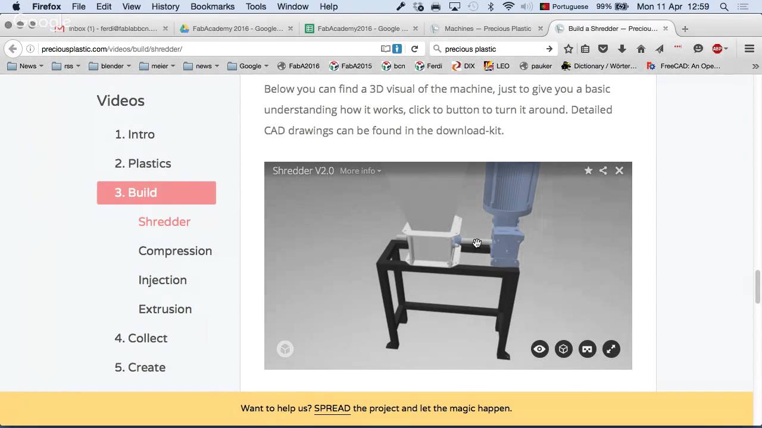Launch VR headset view of the shredder
Viewport: 762px width, 428px height.
click(x=587, y=349)
